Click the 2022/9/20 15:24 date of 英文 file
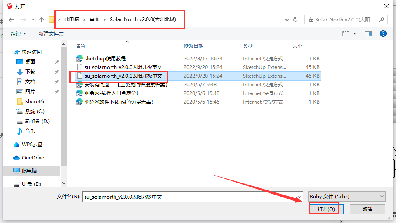396x223 pixels. click(x=203, y=67)
